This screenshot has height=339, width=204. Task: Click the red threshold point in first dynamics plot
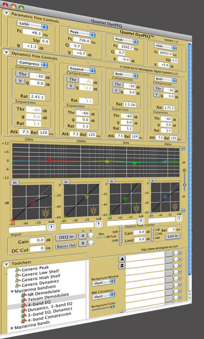[x=32, y=202]
